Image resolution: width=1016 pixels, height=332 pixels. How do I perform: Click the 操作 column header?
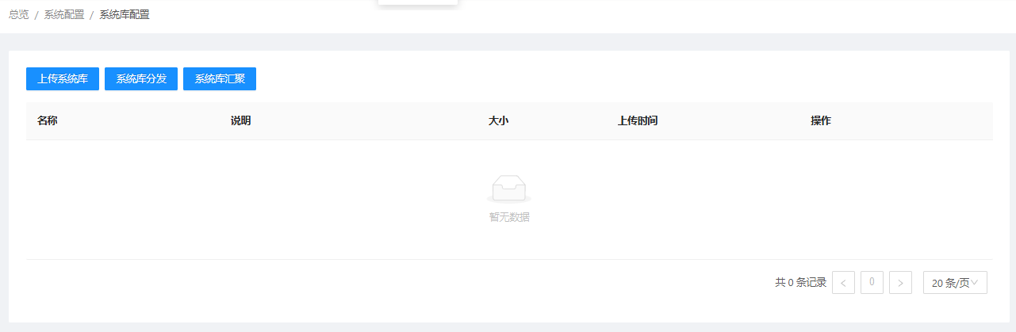(x=821, y=121)
